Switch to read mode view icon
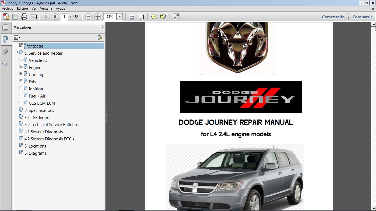Image resolution: width=376 pixels, height=211 pixels. tap(176, 17)
